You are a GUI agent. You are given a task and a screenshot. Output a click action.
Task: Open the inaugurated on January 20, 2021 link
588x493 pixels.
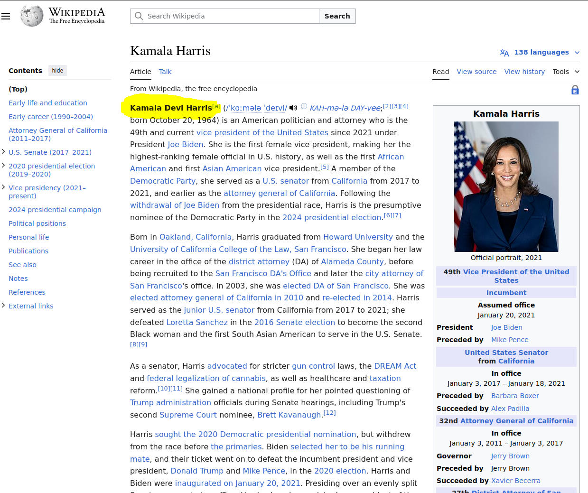[x=237, y=483]
